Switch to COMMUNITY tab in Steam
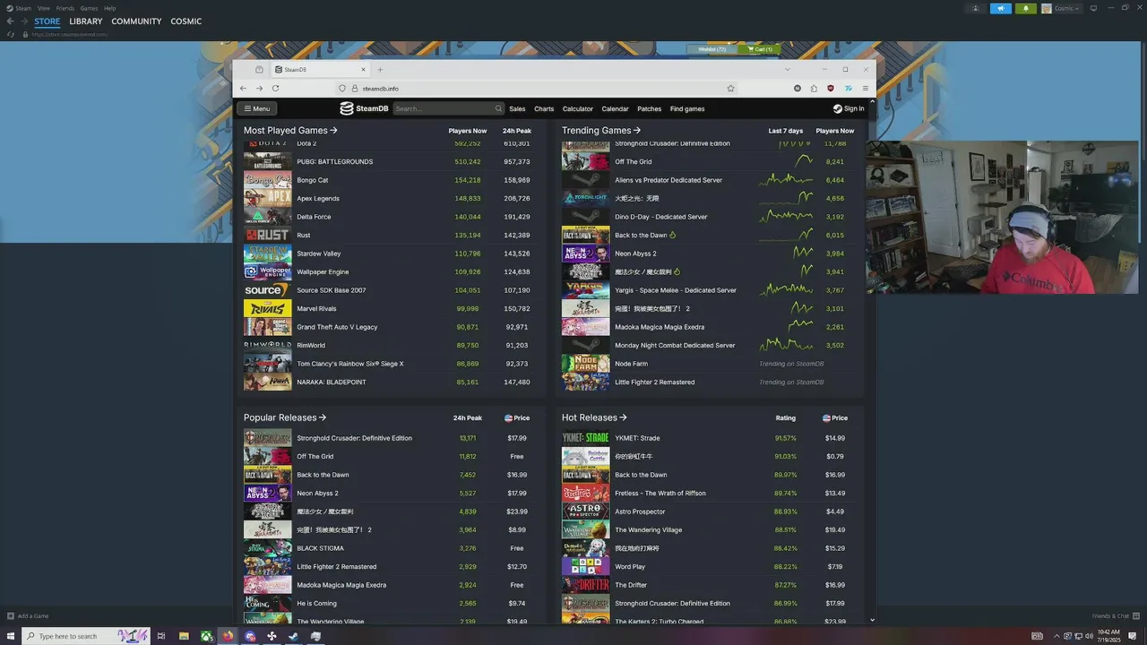Viewport: 1147px width, 645px height. pyautogui.click(x=136, y=21)
